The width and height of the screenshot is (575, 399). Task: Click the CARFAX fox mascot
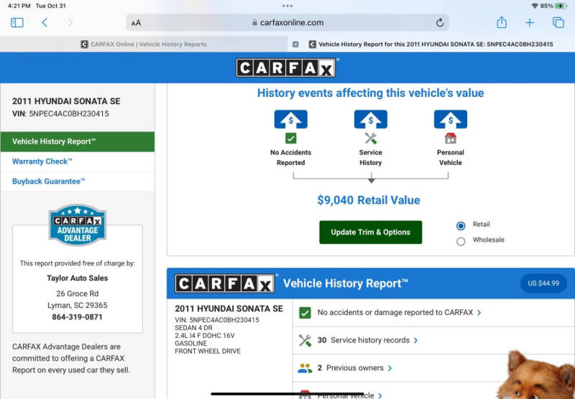click(536, 375)
